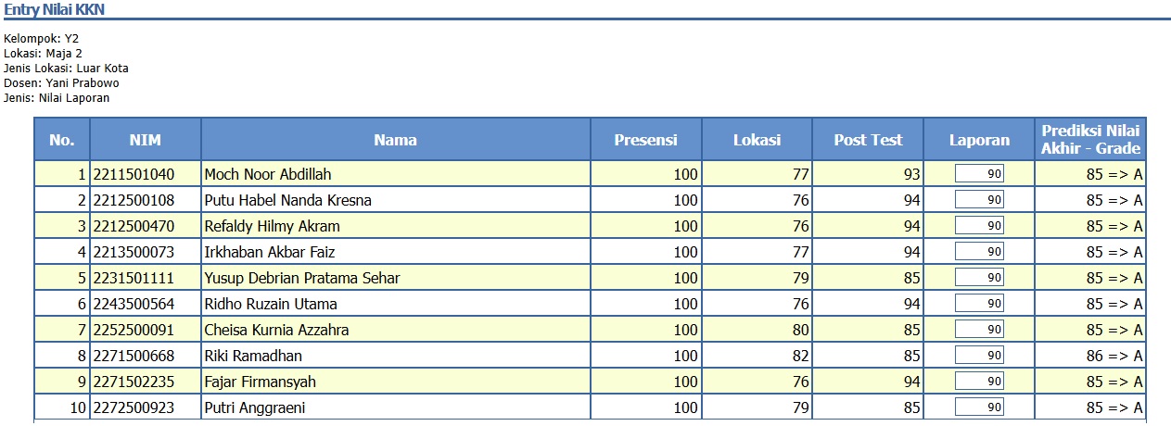Click NIM 2271500668 cell
This screenshot has width=1171, height=426.
(134, 356)
